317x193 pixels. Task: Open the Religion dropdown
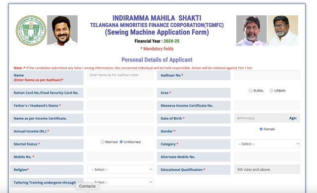(120, 169)
